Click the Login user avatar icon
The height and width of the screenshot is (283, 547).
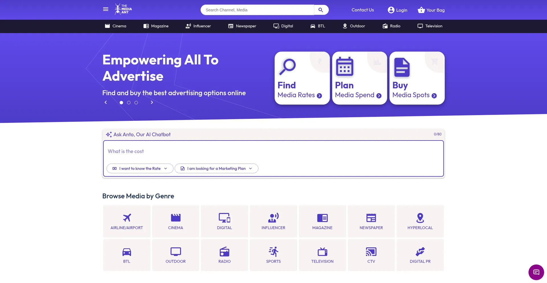[x=391, y=10]
